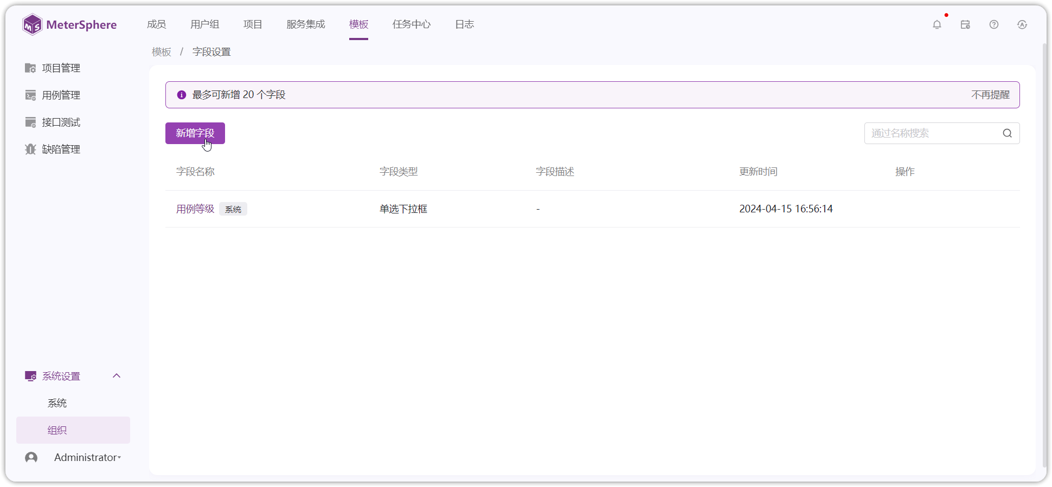Open the help question mark icon
The image size is (1052, 487).
(x=994, y=24)
